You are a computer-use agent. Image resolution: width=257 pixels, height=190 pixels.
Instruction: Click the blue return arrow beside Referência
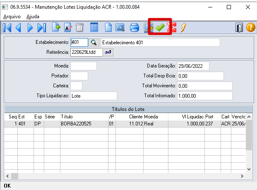[108, 52]
